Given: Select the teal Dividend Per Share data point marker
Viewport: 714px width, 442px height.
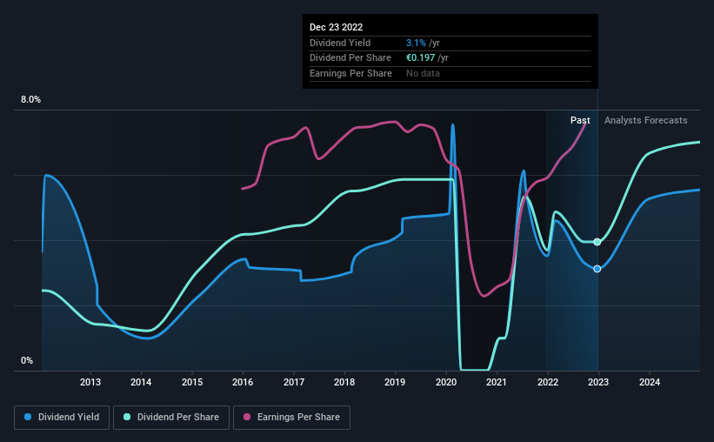Looking at the screenshot, I should (597, 242).
